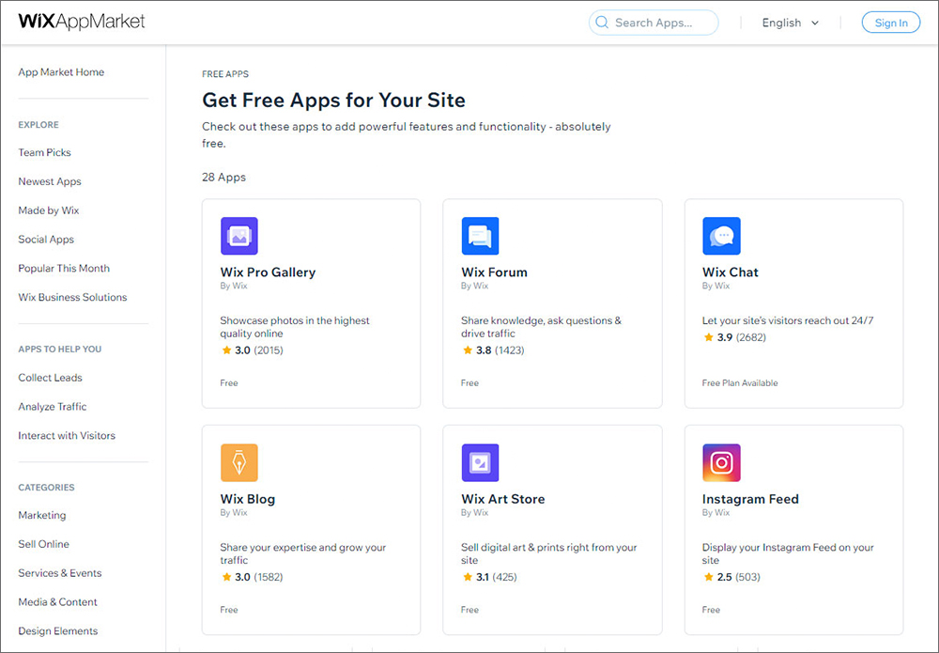Click the star rating of Wix Blog

pyautogui.click(x=252, y=577)
